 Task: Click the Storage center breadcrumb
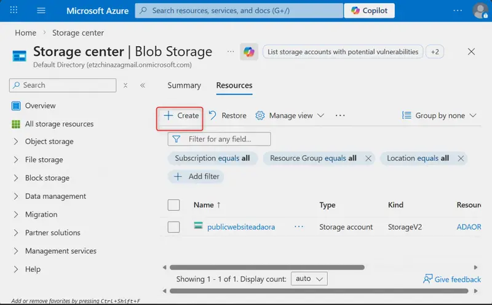[x=78, y=33]
